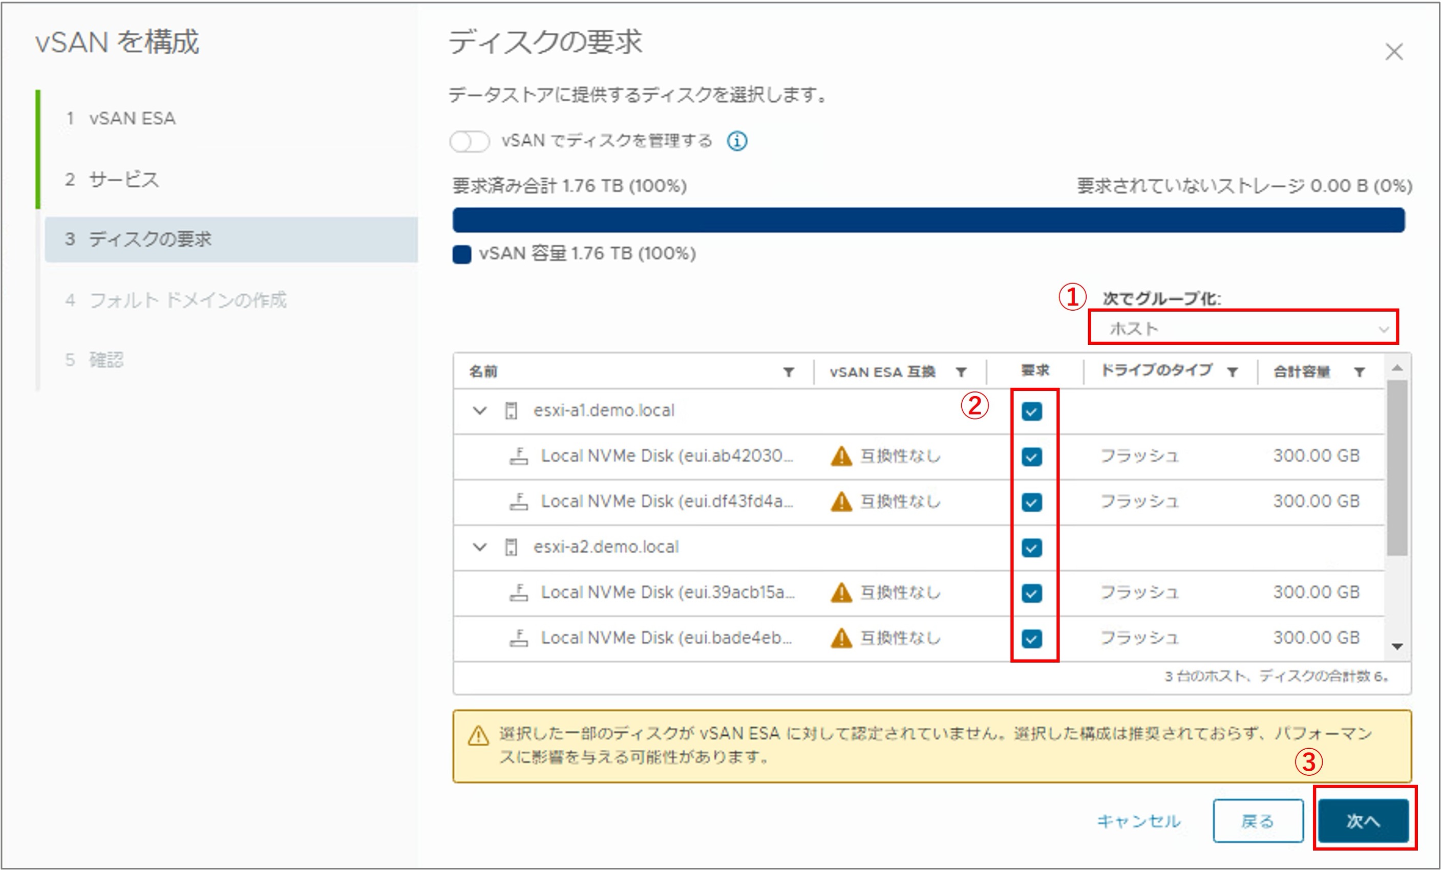Image resolution: width=1441 pixels, height=870 pixels.
Task: Uncheck the claim checkbox for eui.df43fd4a disk
Action: click(1032, 503)
